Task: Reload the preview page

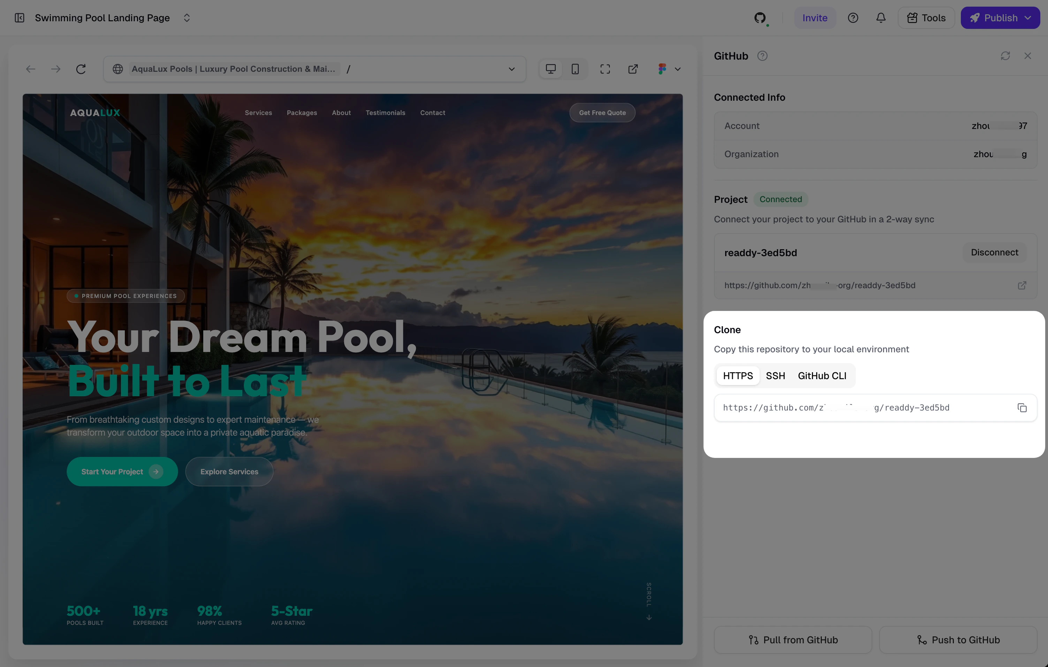Action: click(81, 69)
